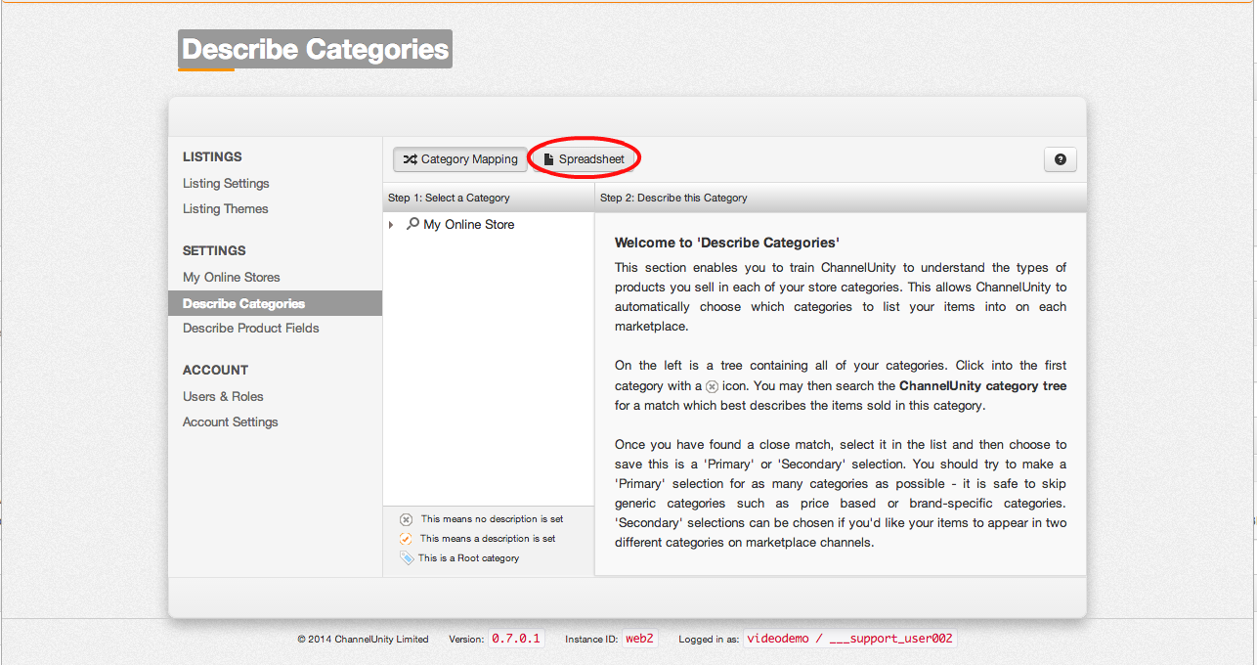
Task: Navigate to My Online Stores
Action: [231, 277]
